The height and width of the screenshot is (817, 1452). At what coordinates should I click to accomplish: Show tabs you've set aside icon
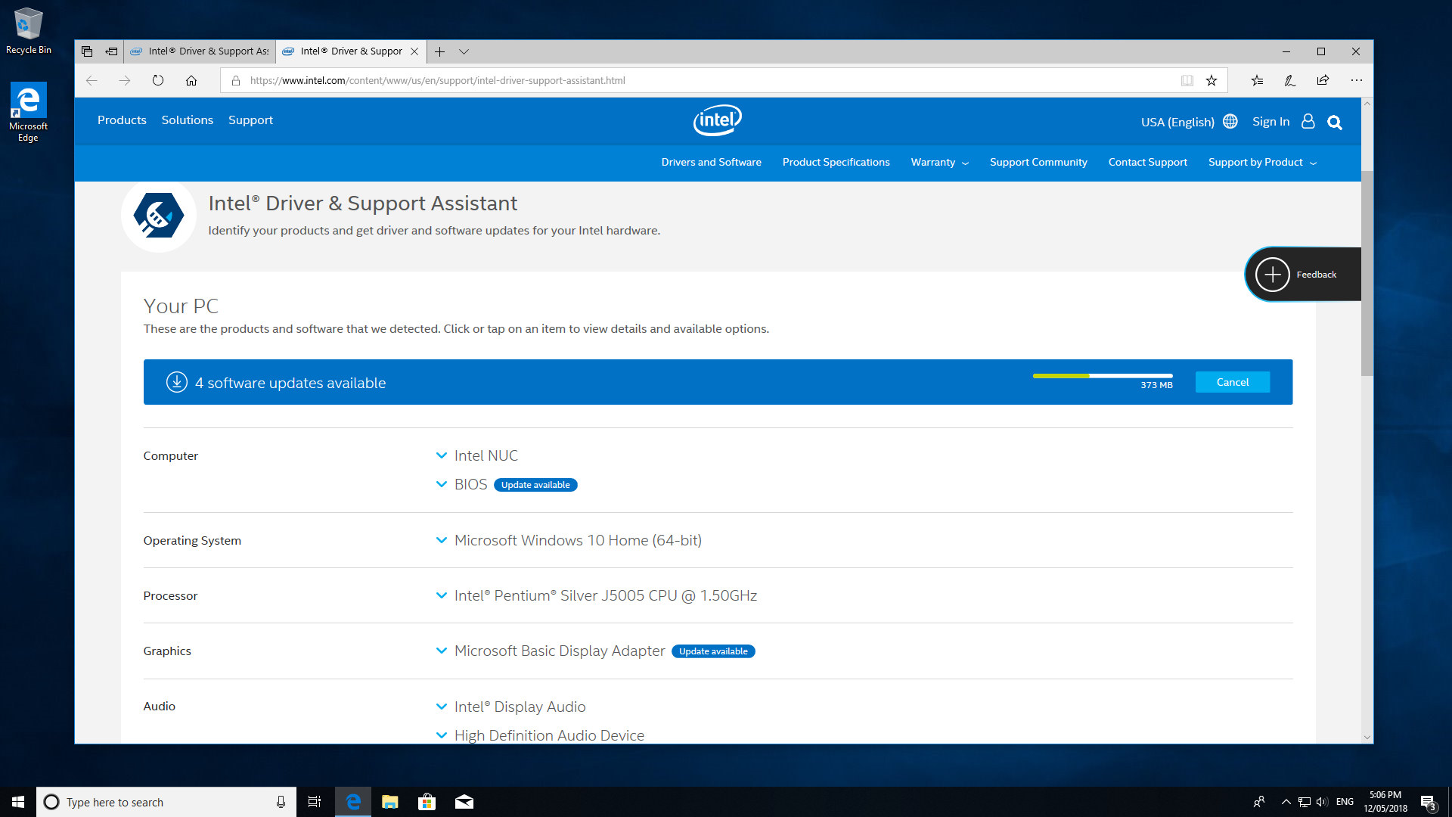(87, 51)
